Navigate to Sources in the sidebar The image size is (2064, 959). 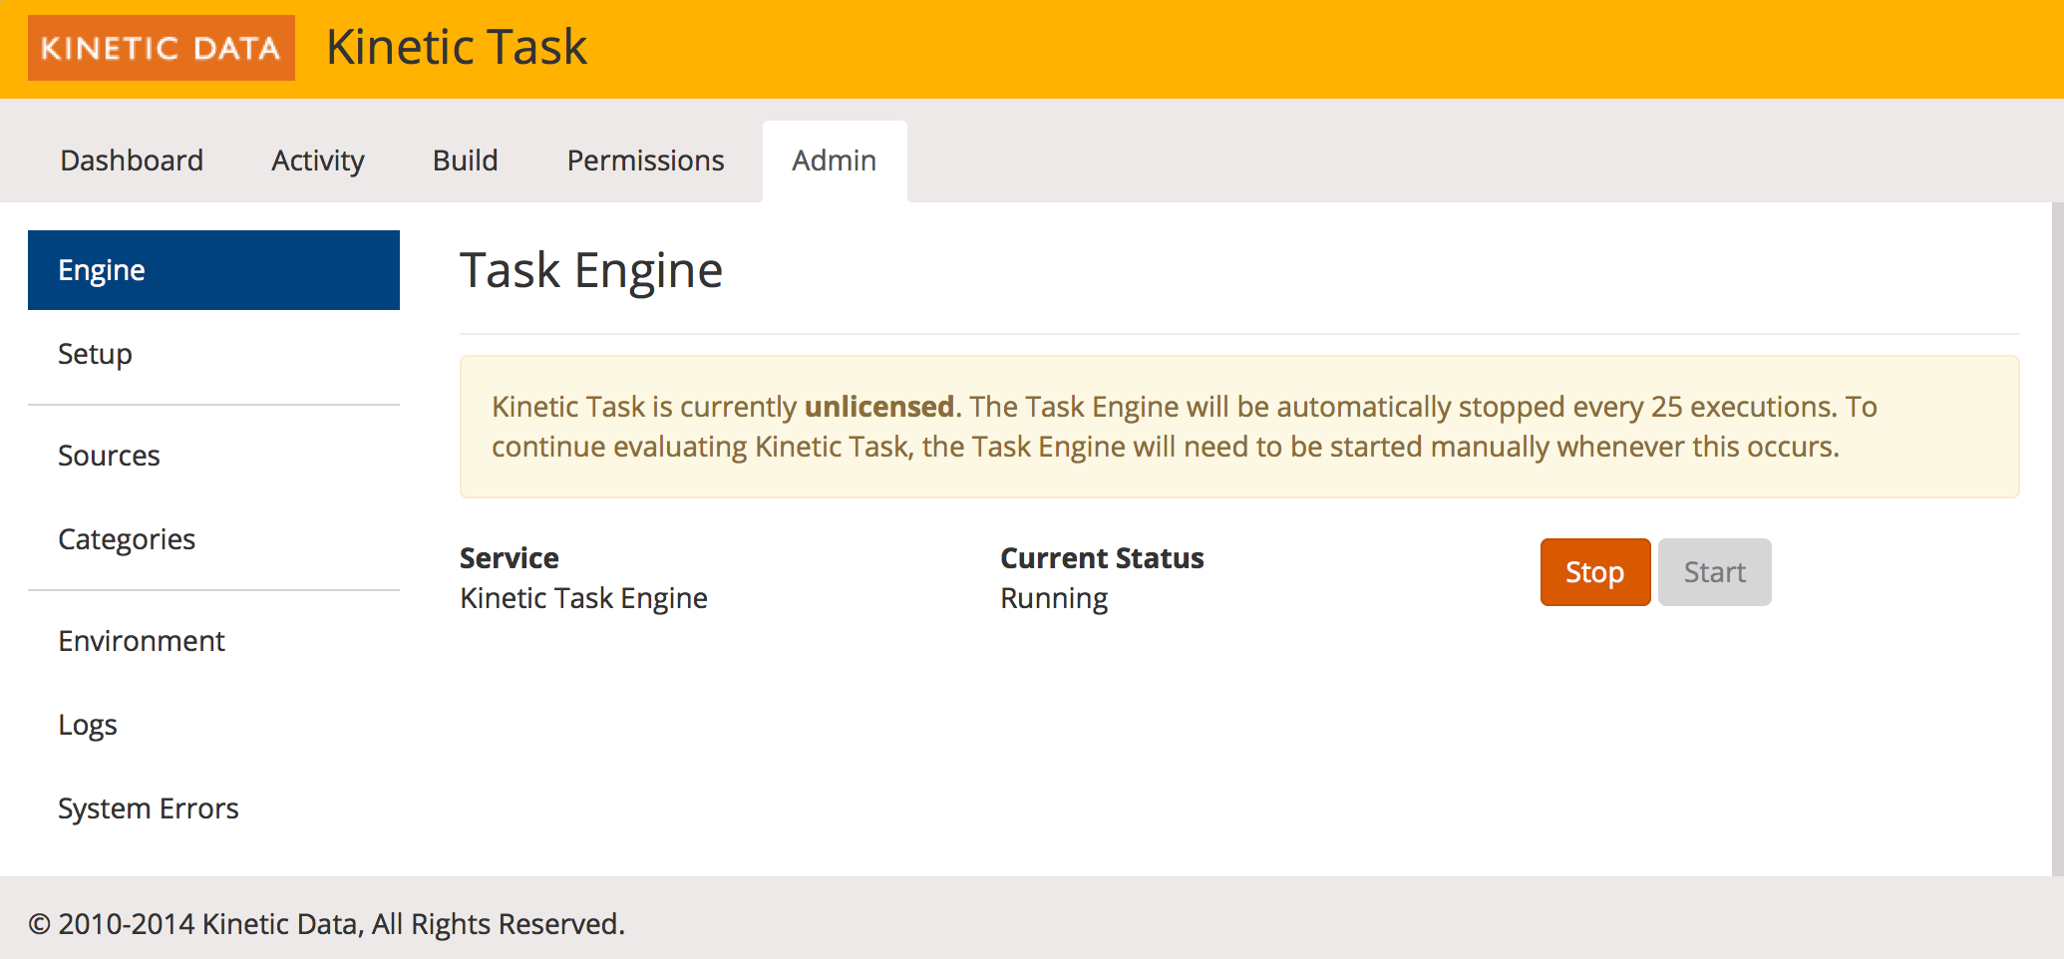[109, 456]
